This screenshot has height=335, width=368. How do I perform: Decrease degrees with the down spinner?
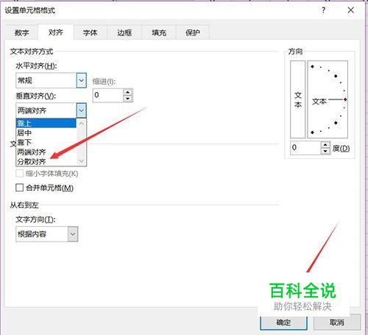click(x=325, y=151)
